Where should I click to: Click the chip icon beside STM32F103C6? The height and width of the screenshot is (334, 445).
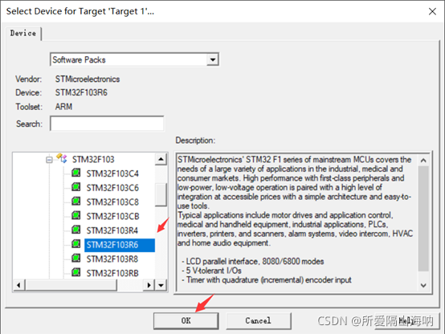click(76, 187)
